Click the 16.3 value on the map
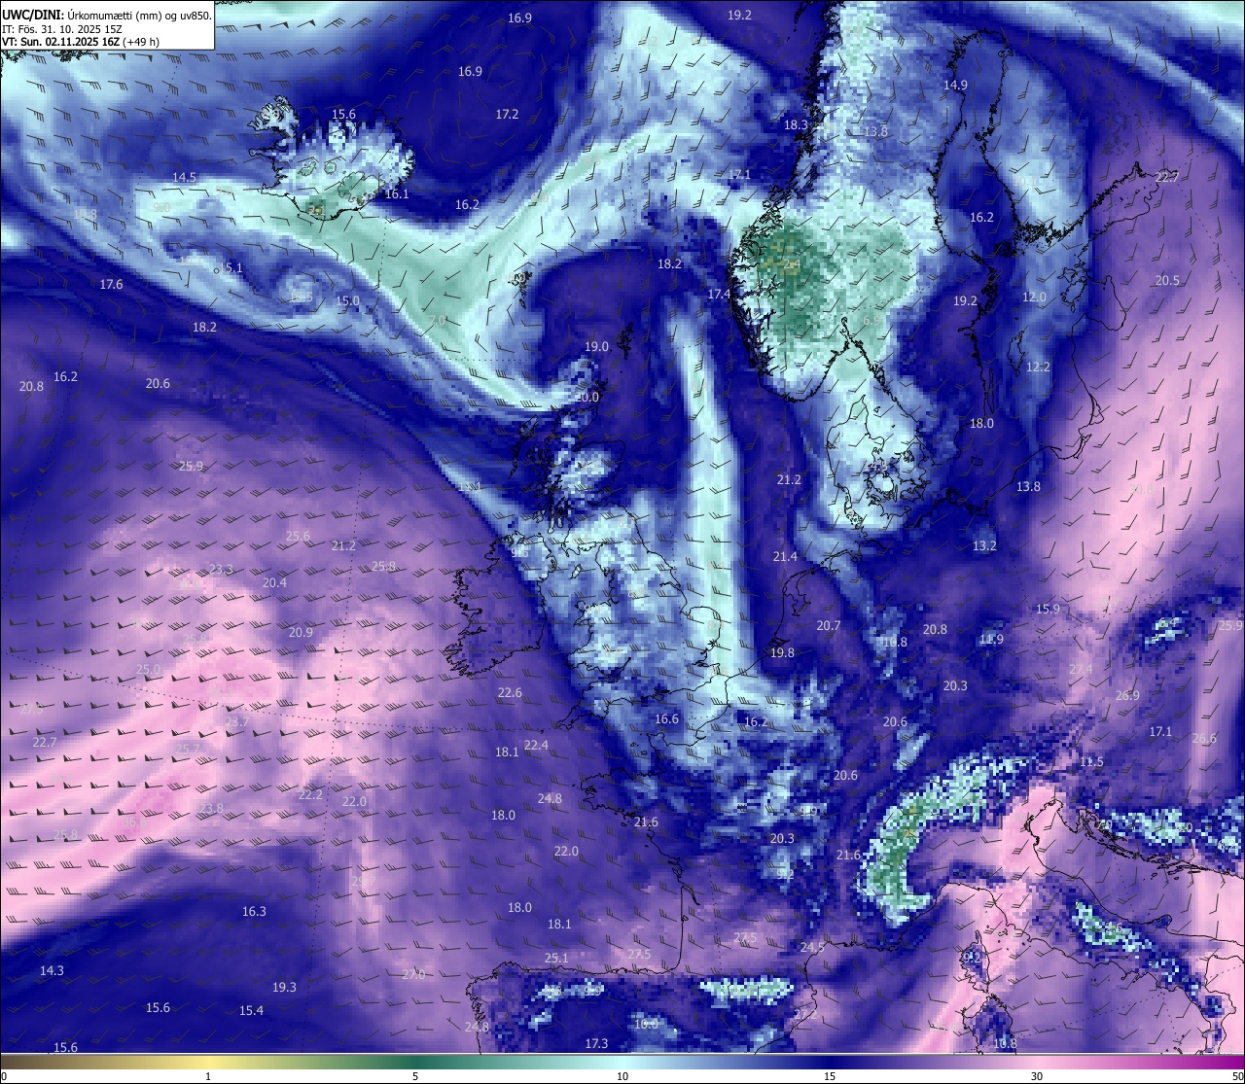 [x=254, y=911]
